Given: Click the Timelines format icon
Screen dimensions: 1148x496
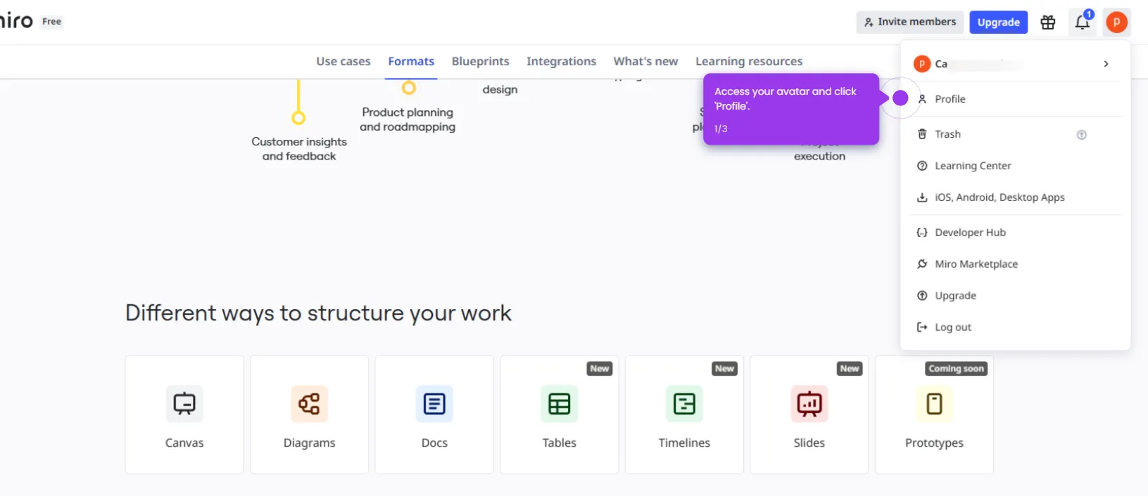Looking at the screenshot, I should click(684, 404).
